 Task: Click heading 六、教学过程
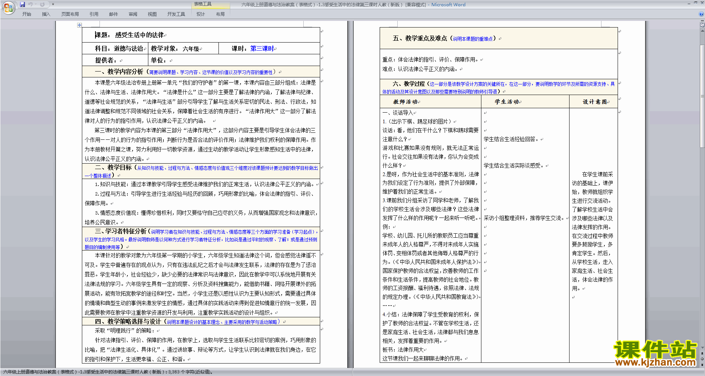point(409,84)
